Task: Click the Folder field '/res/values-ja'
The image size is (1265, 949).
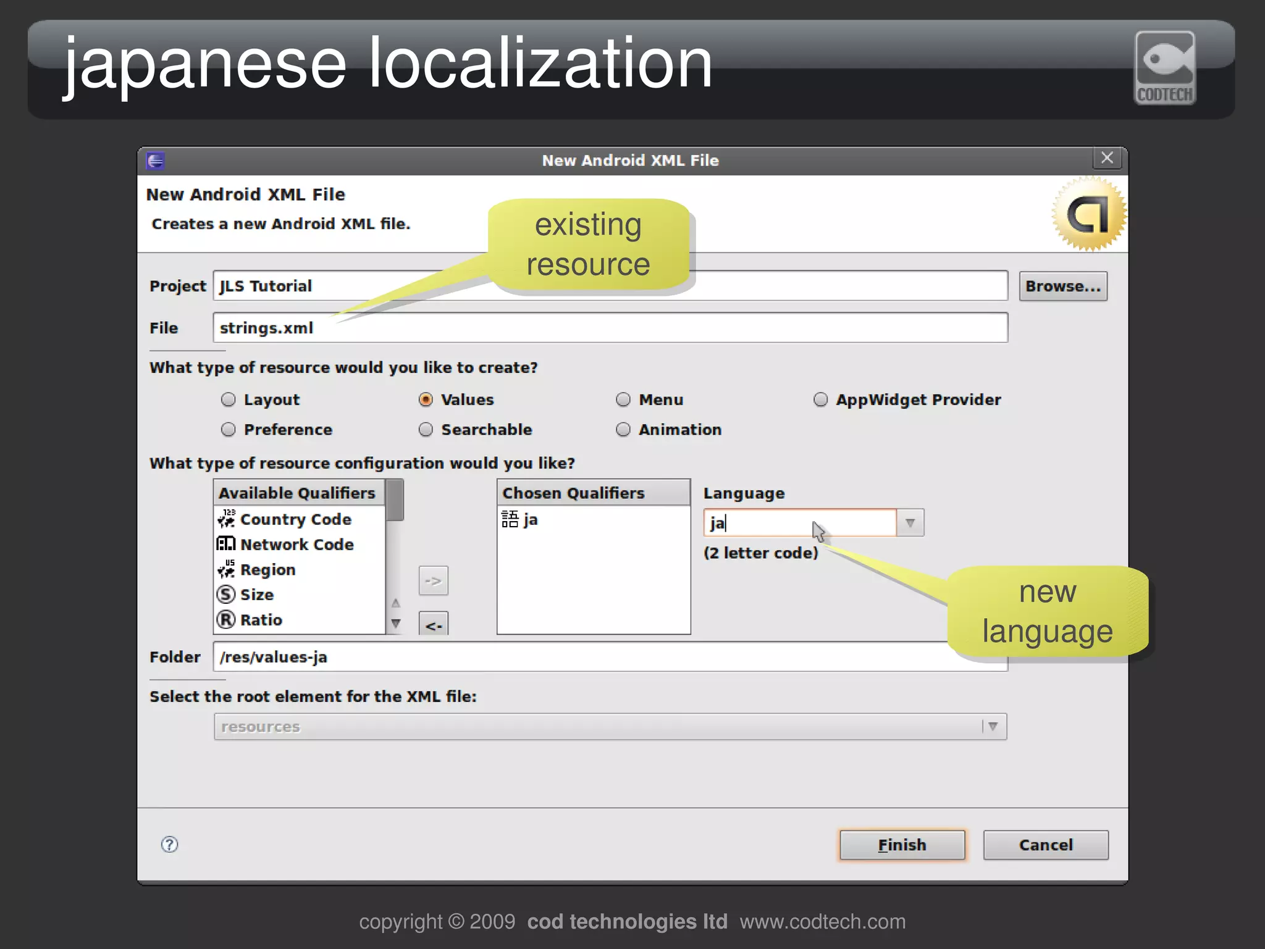Action: tap(610, 657)
